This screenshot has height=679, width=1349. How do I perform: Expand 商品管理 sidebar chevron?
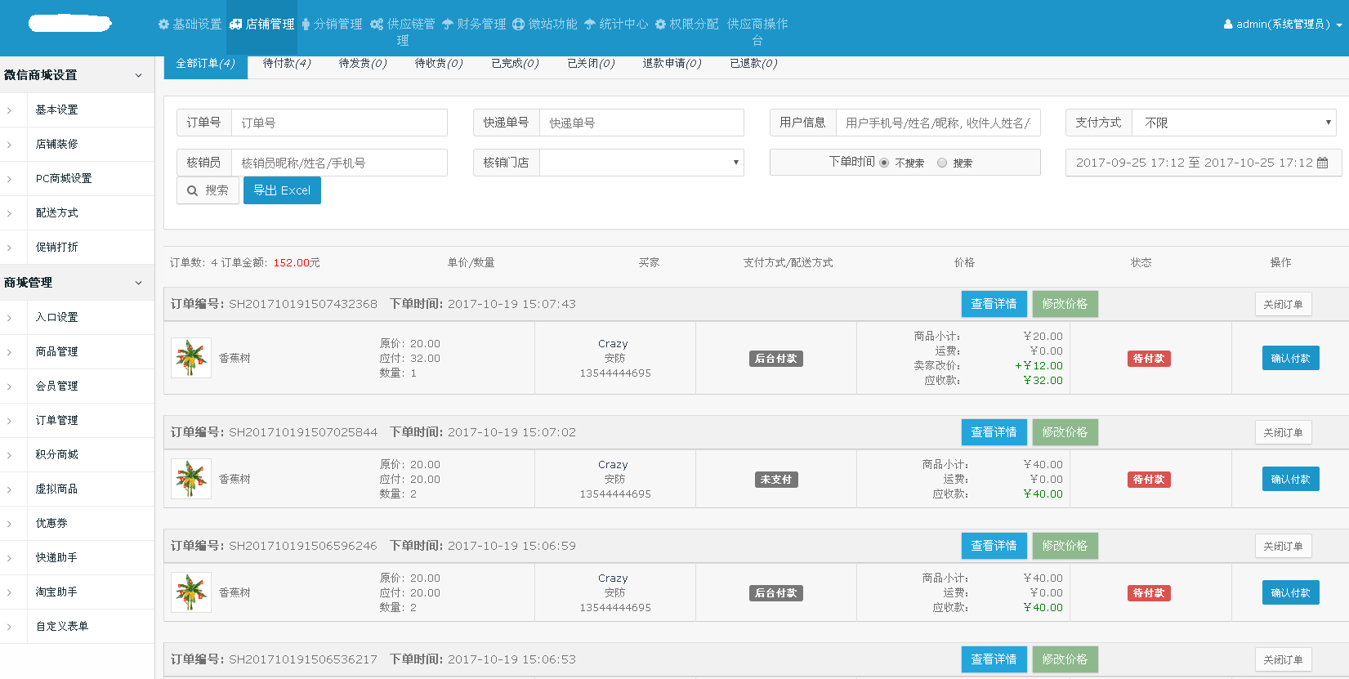point(9,352)
